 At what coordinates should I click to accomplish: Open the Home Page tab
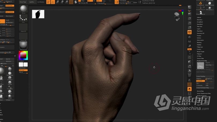click(23, 2)
